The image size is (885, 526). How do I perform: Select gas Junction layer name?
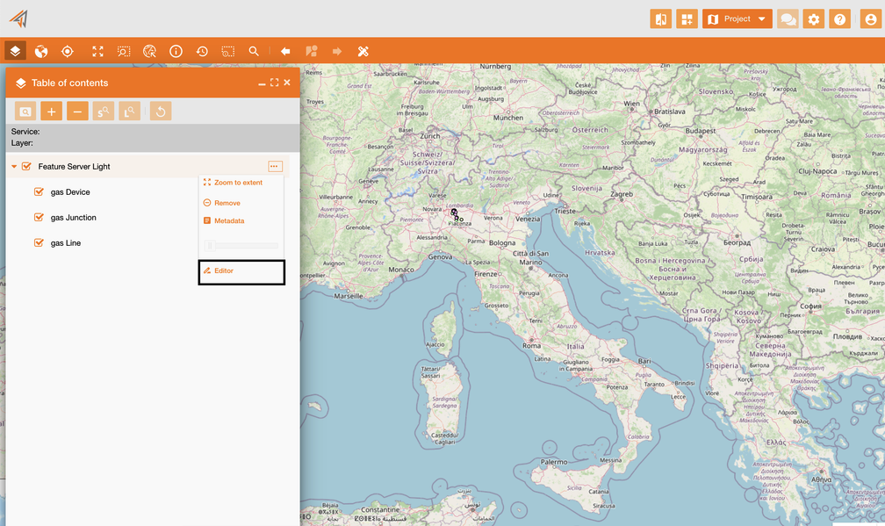click(x=74, y=217)
